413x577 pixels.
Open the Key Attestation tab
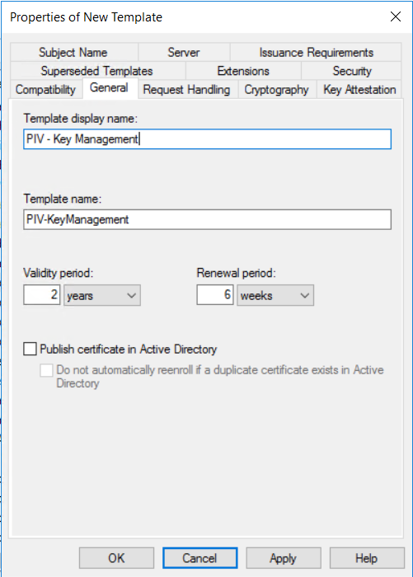point(359,89)
